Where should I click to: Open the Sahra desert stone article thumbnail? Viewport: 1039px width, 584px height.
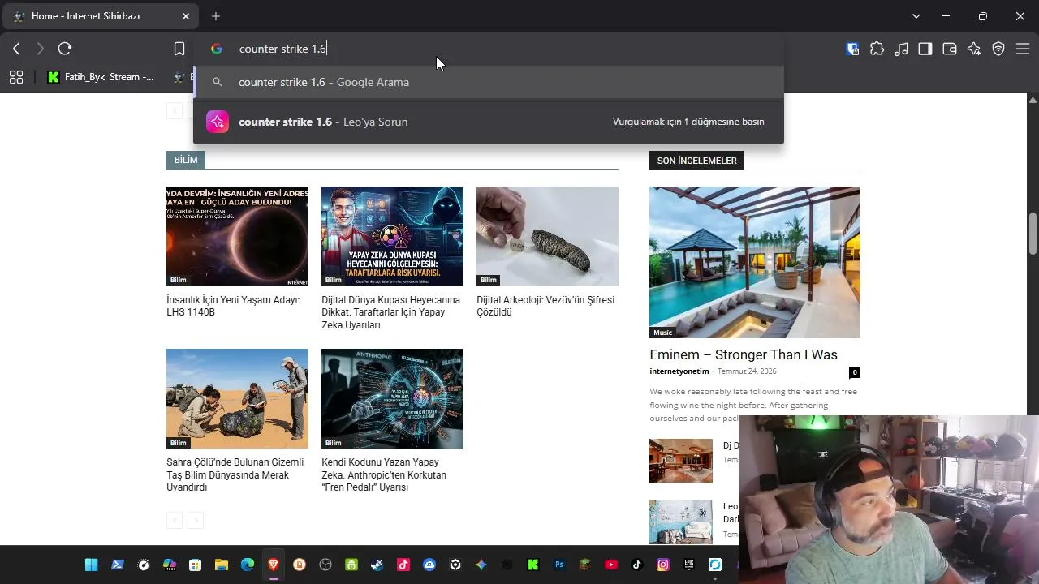[x=237, y=398]
